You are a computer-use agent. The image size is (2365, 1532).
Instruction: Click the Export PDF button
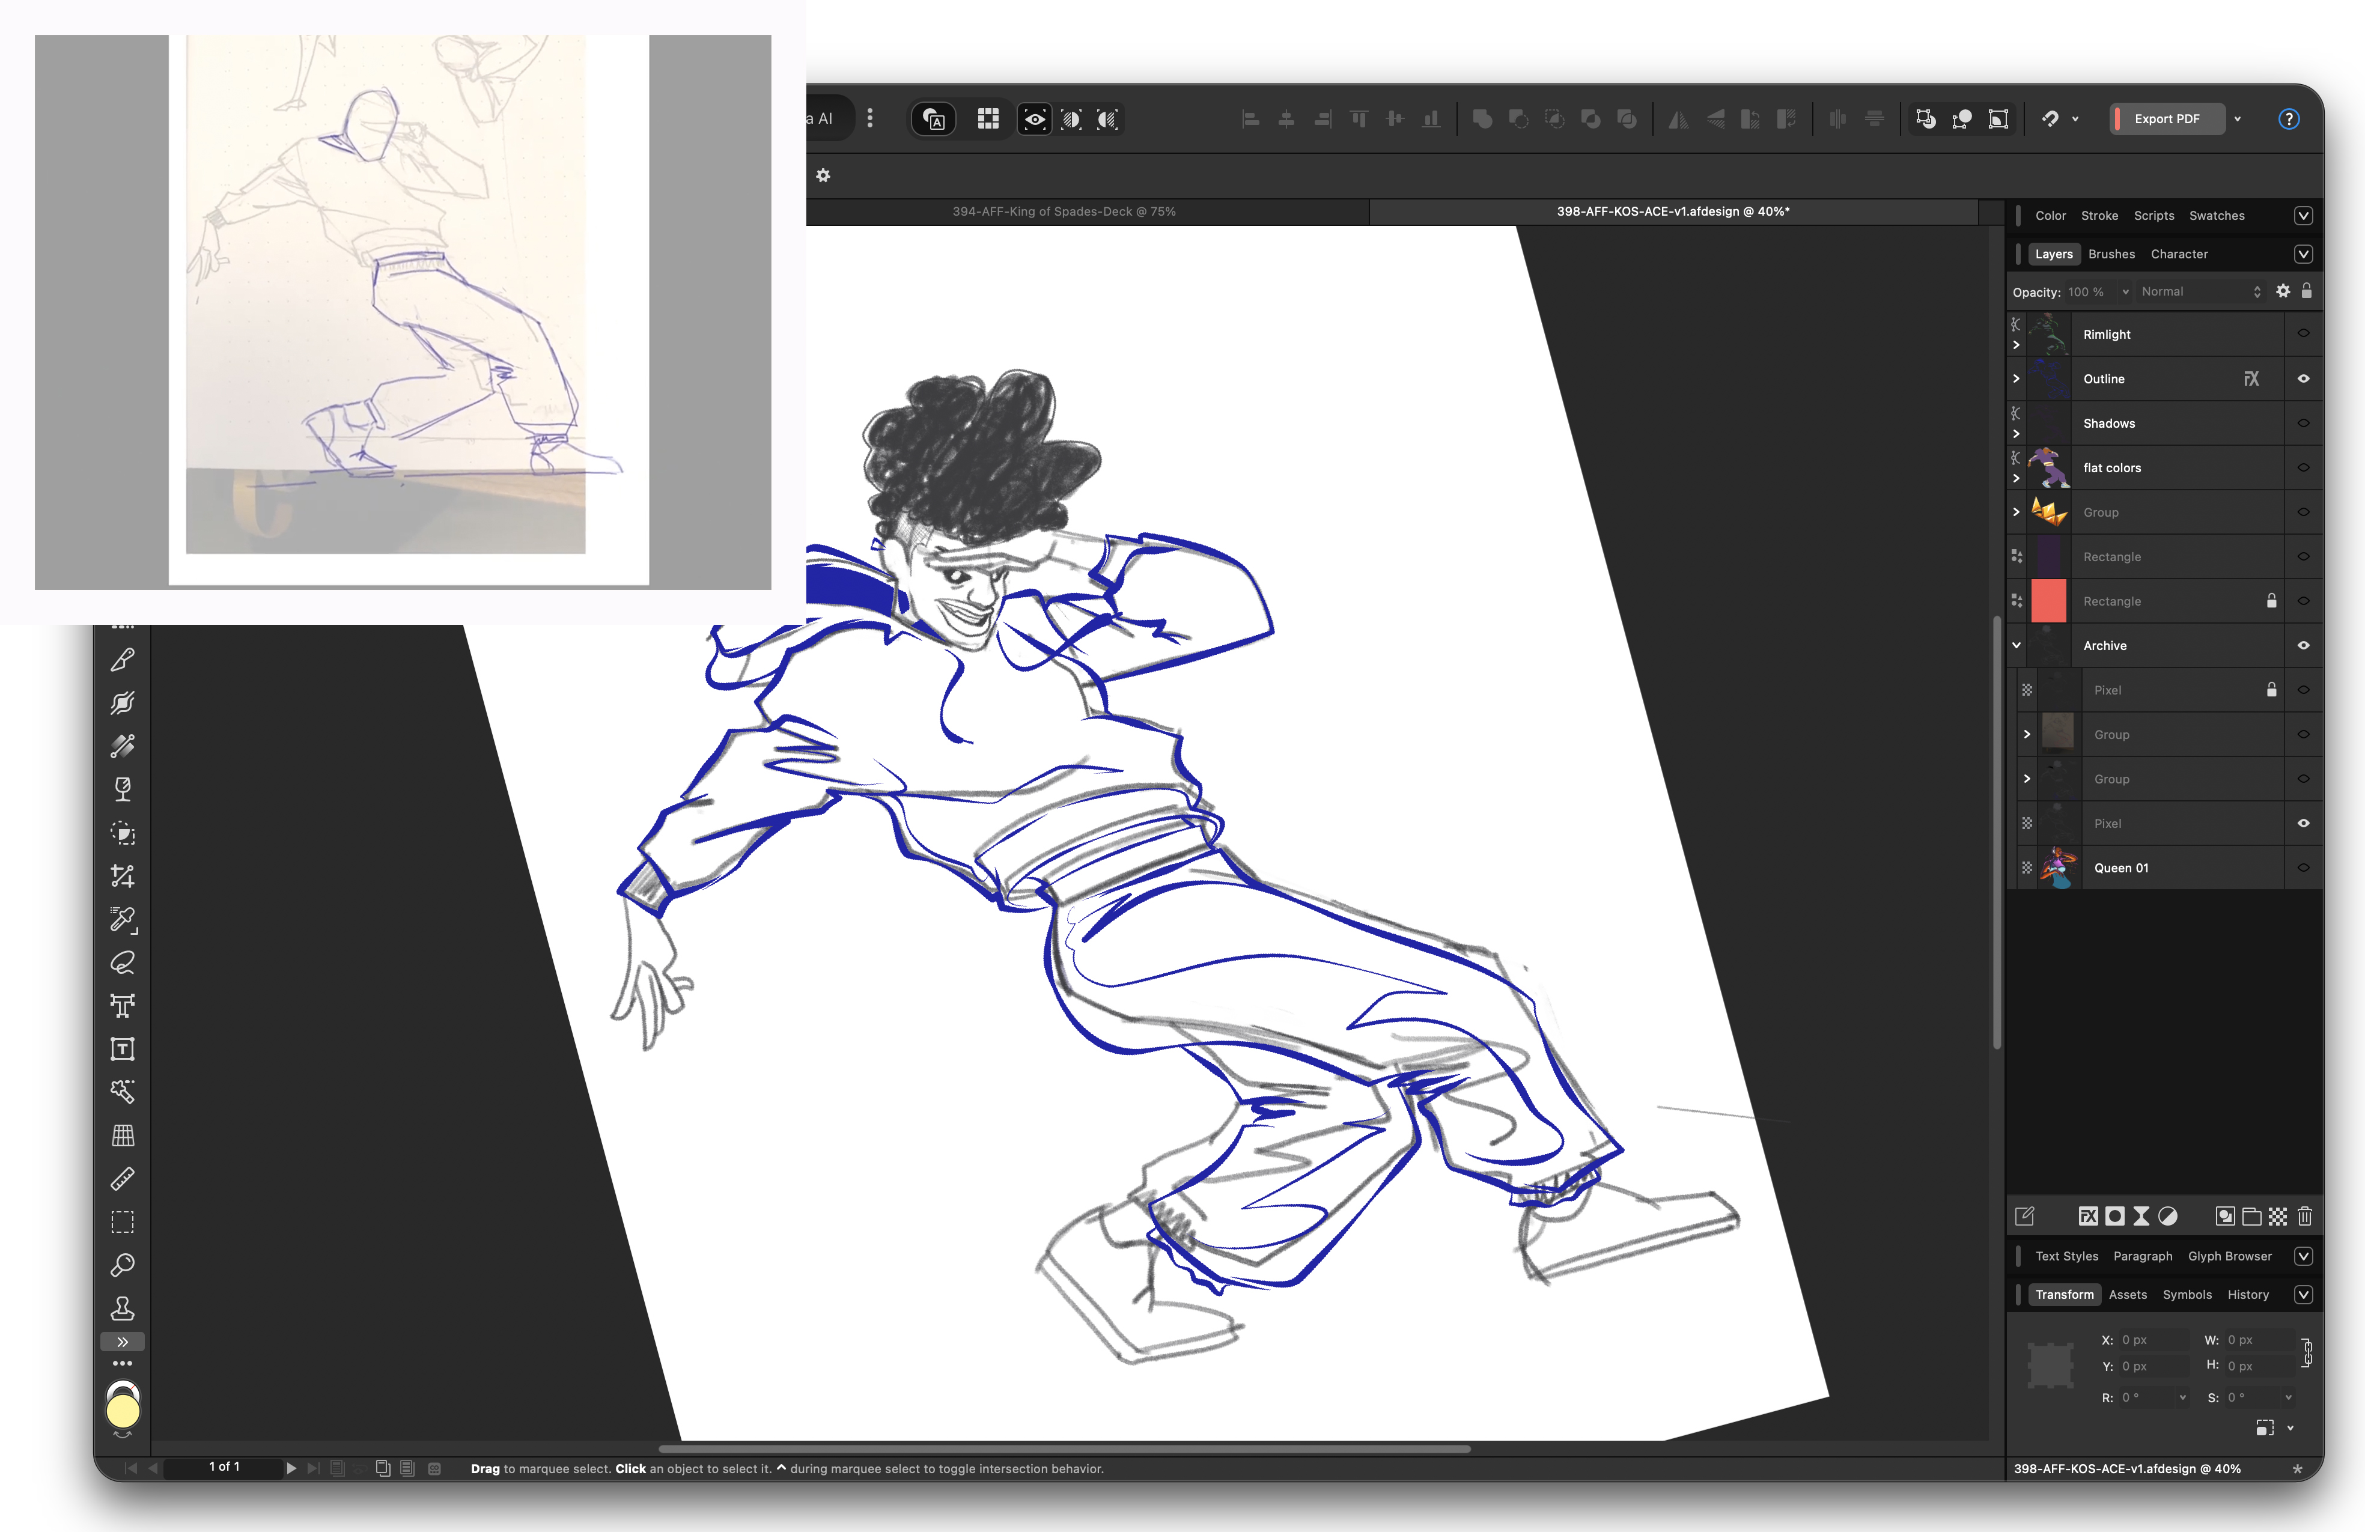pos(2166,119)
